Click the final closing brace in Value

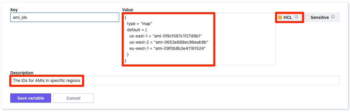[125, 60]
